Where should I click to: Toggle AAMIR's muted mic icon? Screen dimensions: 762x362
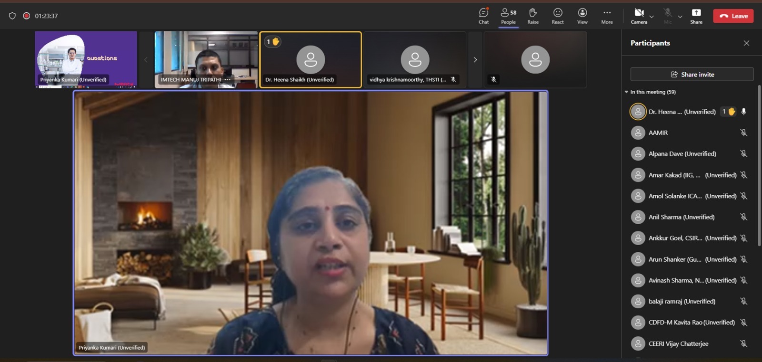[743, 133]
